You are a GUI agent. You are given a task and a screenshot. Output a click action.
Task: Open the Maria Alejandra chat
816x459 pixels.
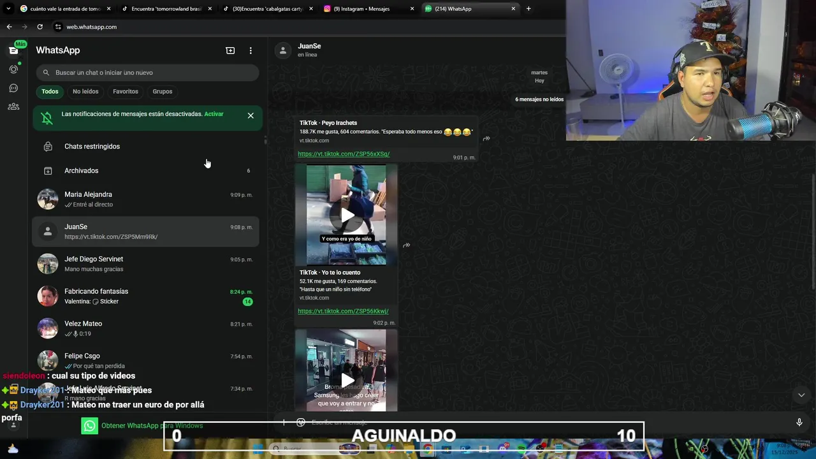[x=145, y=200]
